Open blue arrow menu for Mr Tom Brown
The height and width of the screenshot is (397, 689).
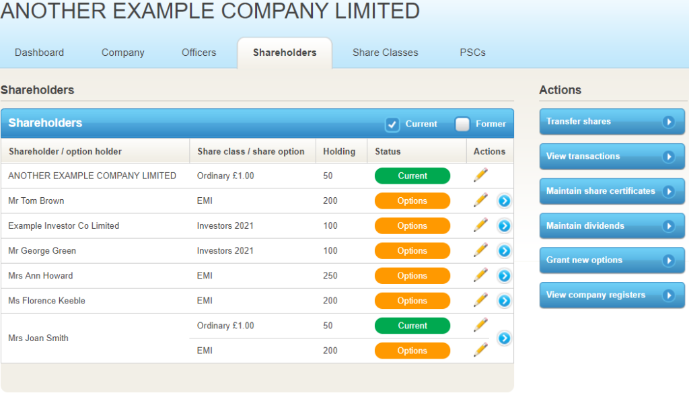(504, 201)
